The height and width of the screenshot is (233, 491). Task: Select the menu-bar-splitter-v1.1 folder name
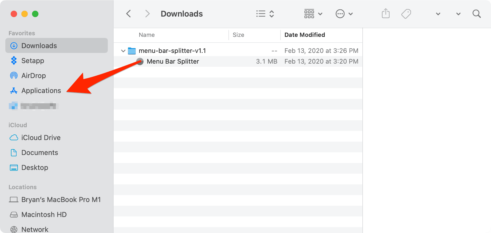[x=172, y=51]
